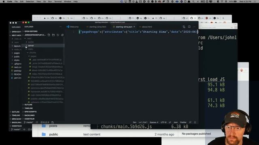Image resolution: width=259 pixels, height=145 pixels.
Task: Click the master branch status bar item
Action: pos(29,122)
